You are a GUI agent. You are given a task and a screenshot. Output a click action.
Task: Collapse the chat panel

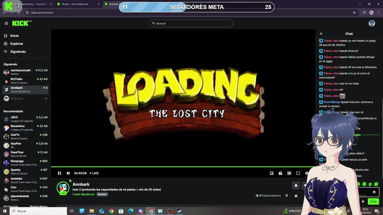point(321,34)
